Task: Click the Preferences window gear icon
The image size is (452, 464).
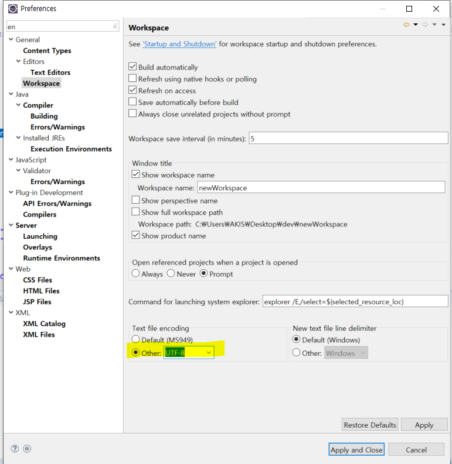Action: (x=12, y=9)
